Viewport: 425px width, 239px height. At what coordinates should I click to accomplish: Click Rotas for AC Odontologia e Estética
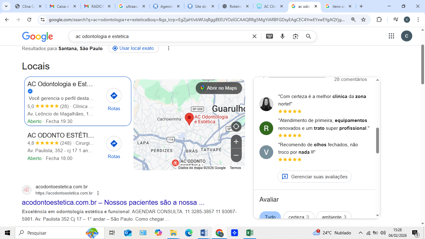(114, 96)
